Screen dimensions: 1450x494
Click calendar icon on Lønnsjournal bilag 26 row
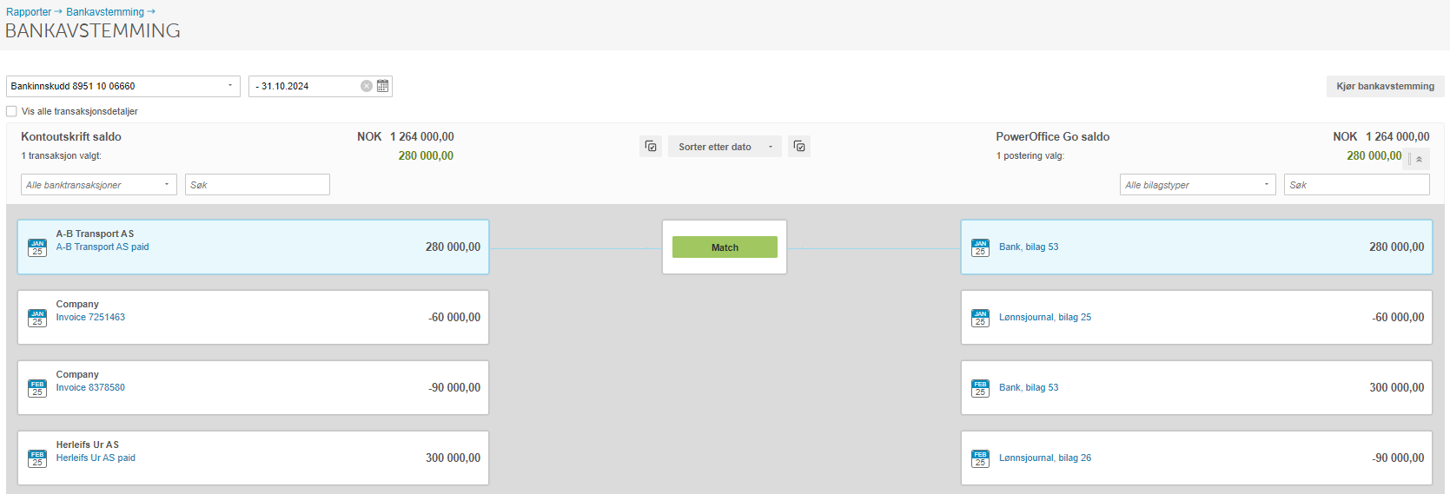coord(980,458)
